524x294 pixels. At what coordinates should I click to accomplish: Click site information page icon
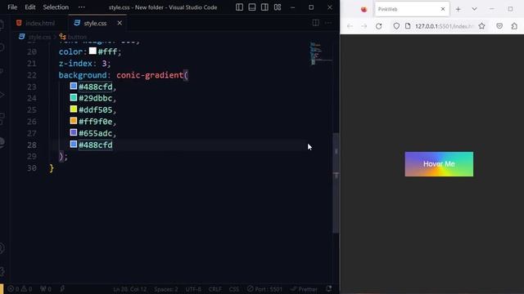pos(408,26)
